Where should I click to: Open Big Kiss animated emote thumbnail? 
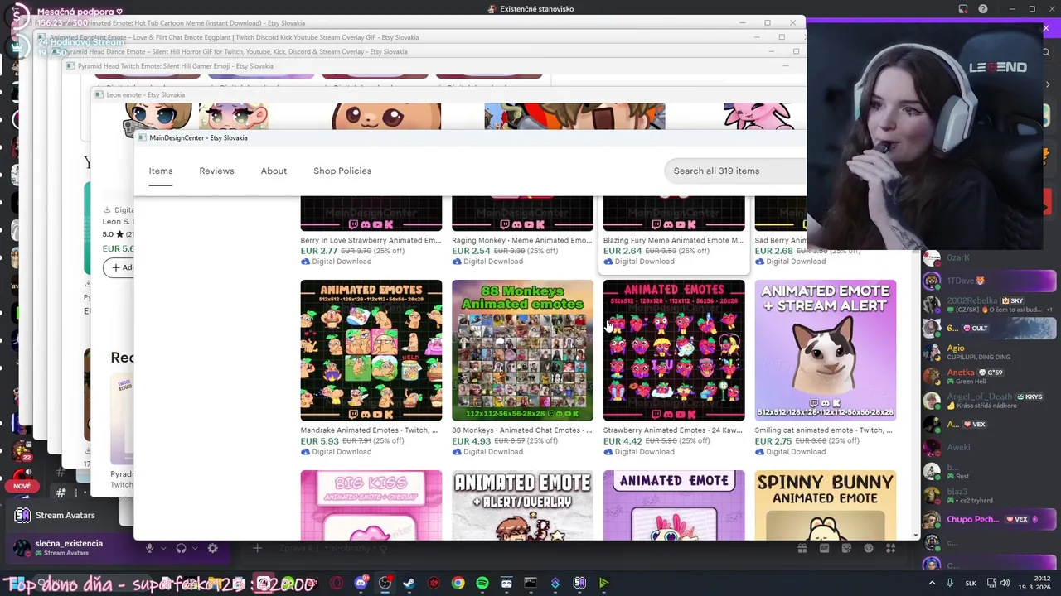(x=371, y=505)
